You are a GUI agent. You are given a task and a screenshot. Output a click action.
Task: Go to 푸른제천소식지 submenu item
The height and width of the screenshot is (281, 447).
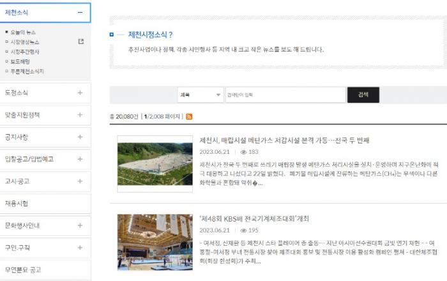[27, 72]
